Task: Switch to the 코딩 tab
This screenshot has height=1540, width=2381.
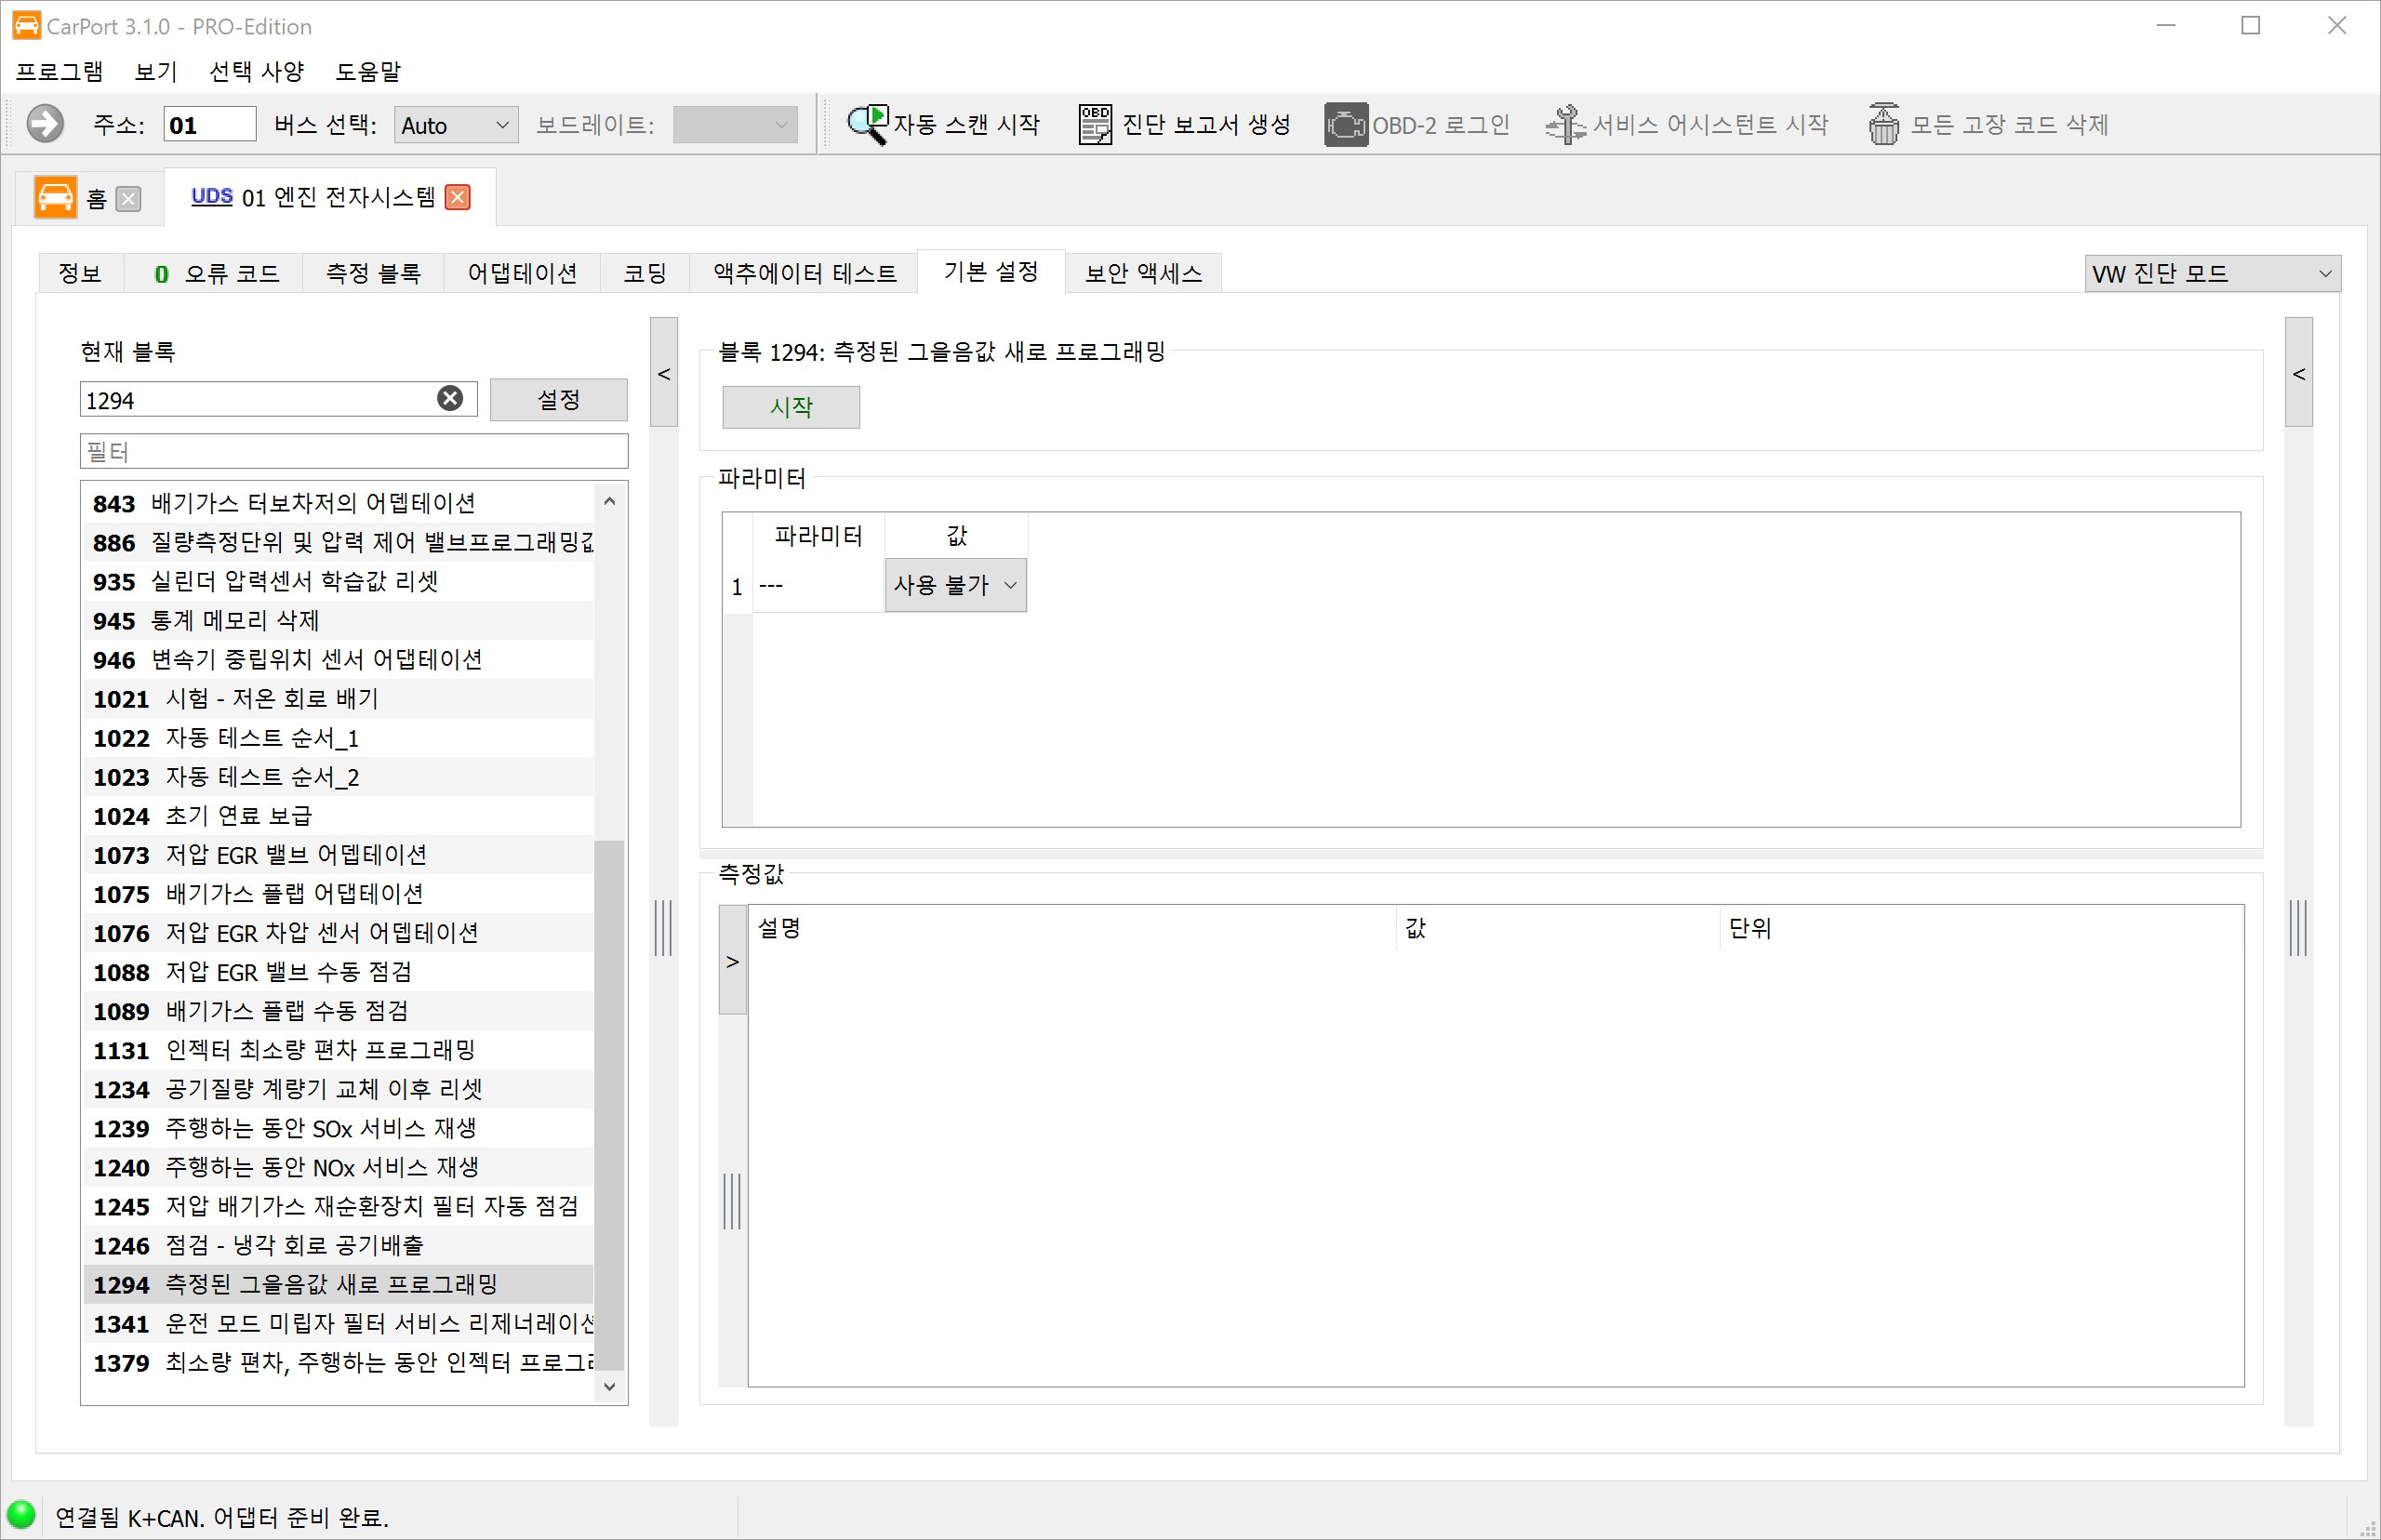Action: [645, 273]
